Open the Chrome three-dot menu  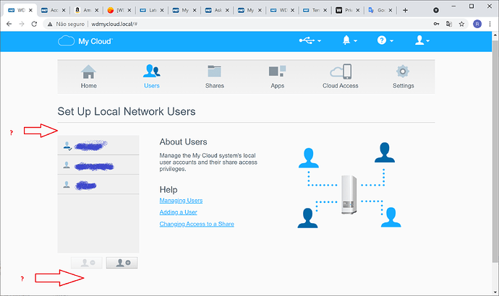click(490, 24)
